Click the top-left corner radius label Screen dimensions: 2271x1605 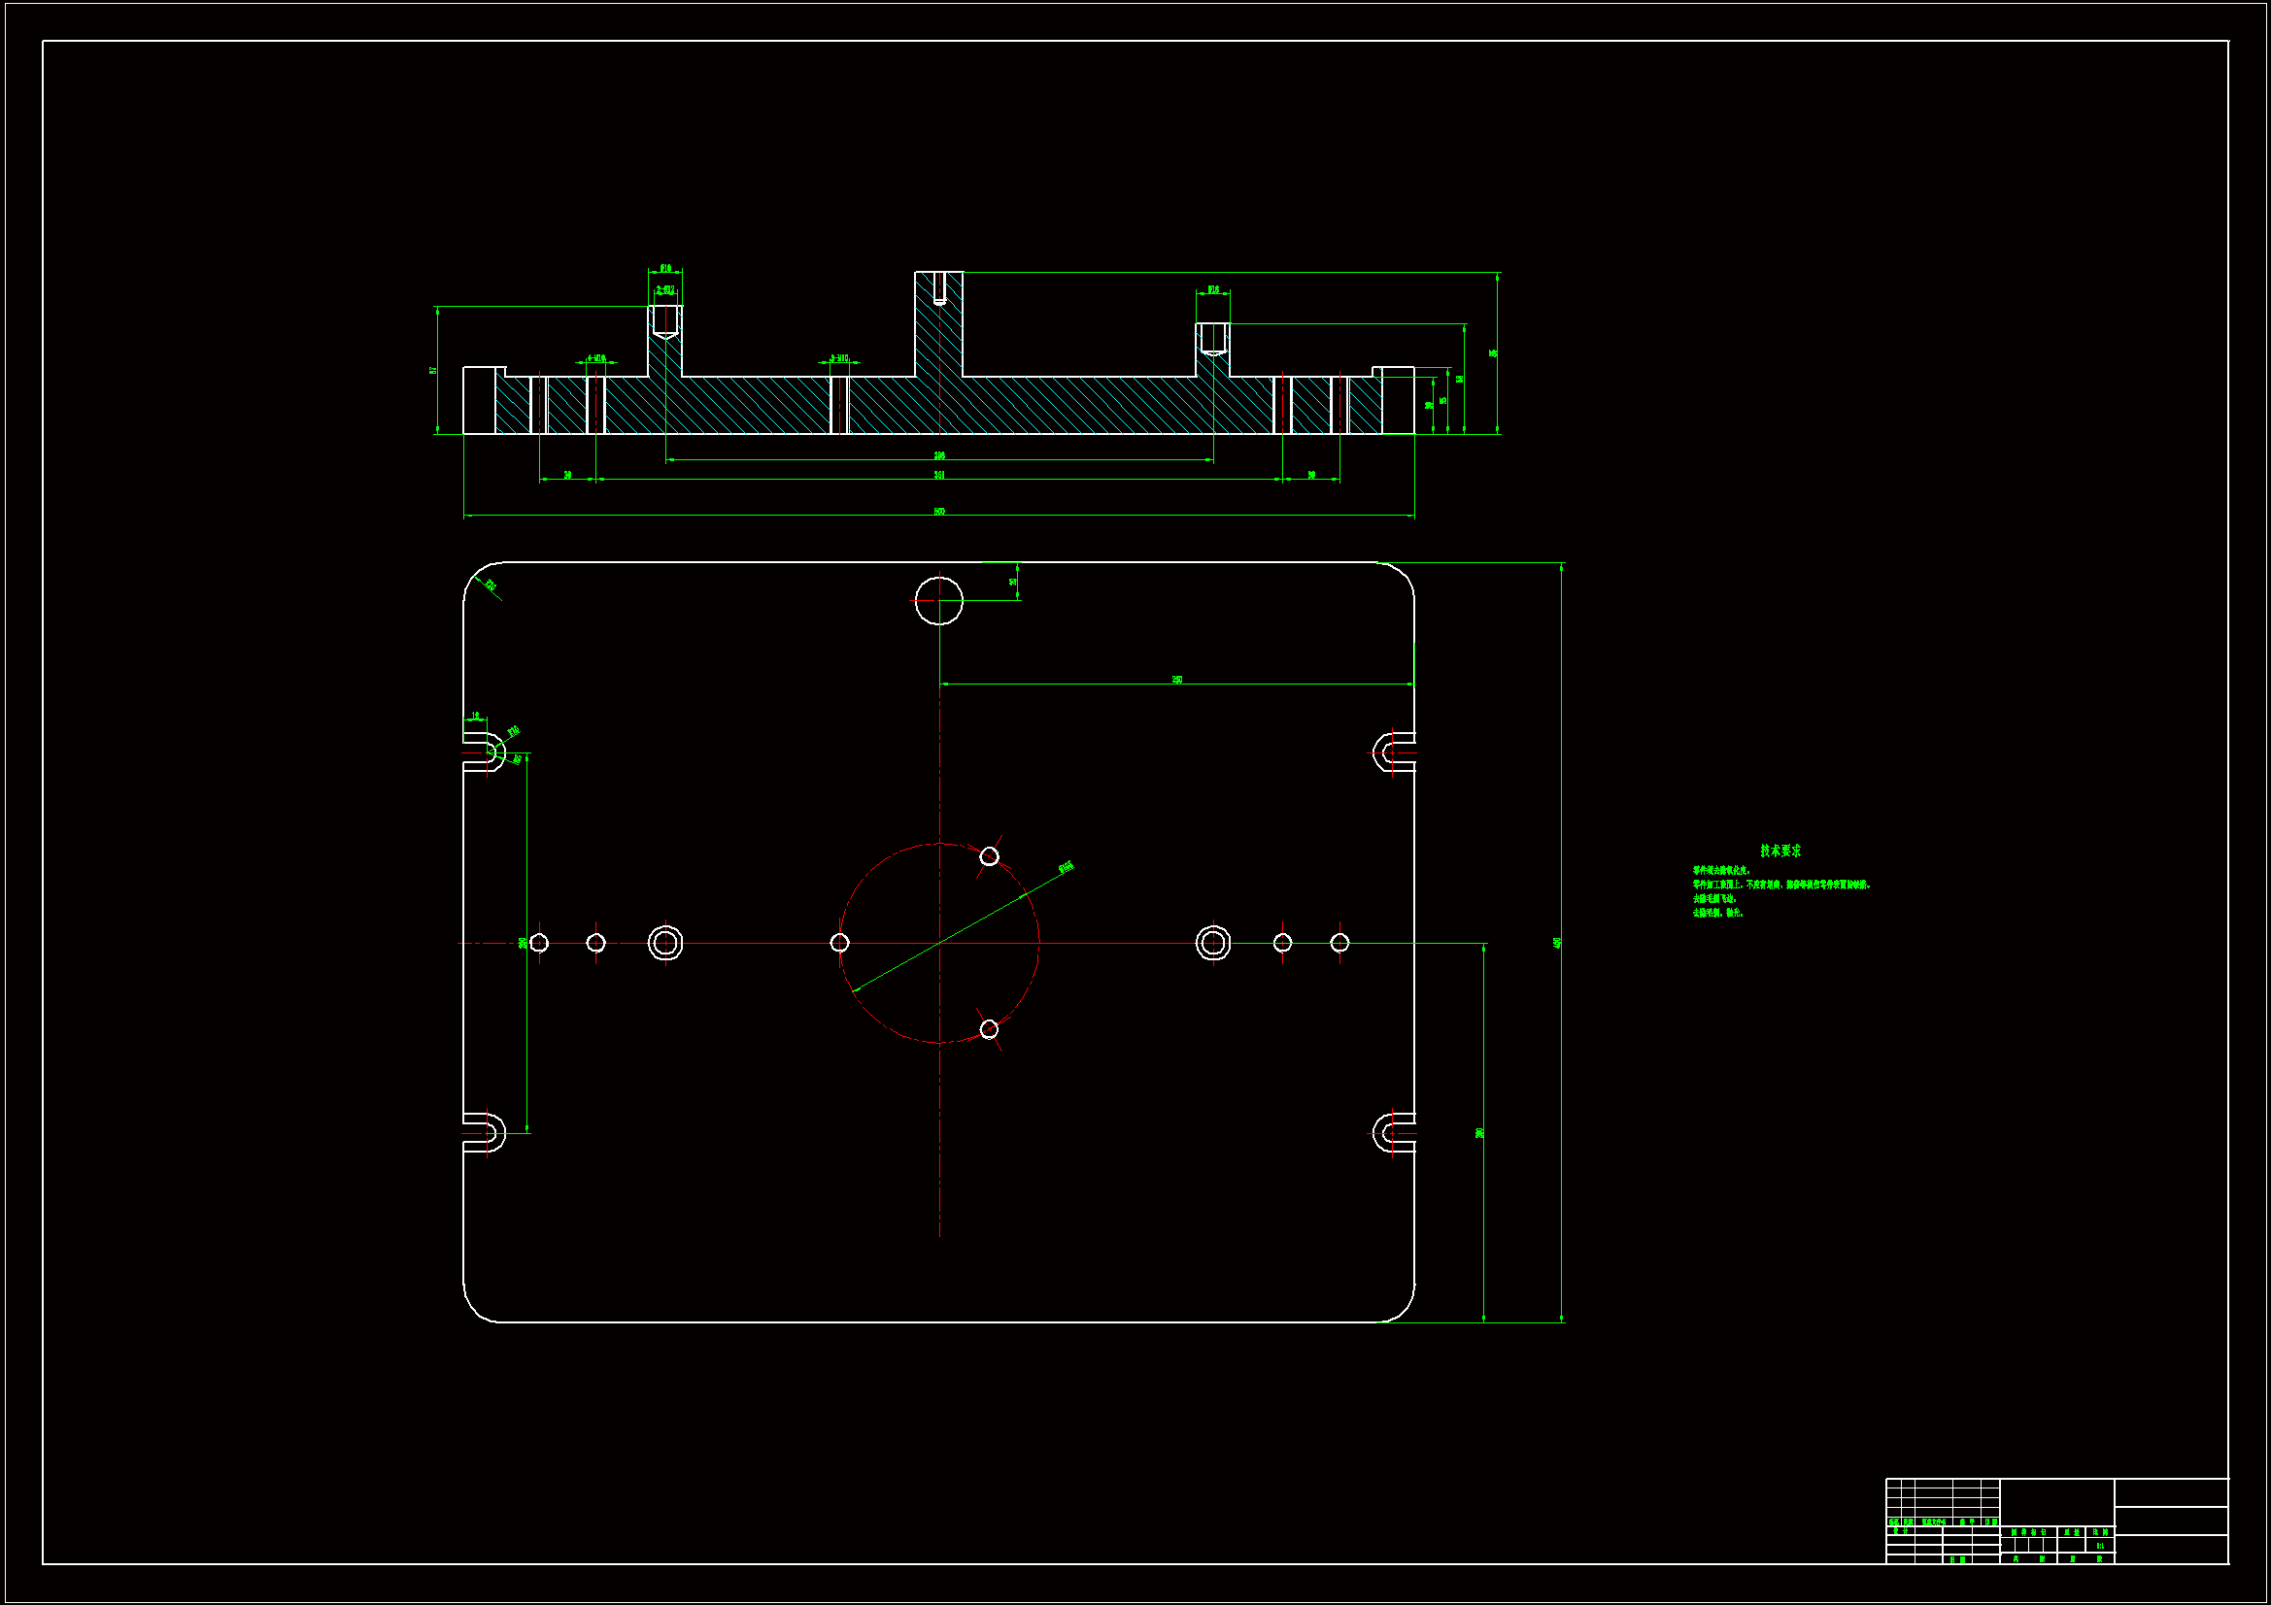tap(490, 585)
